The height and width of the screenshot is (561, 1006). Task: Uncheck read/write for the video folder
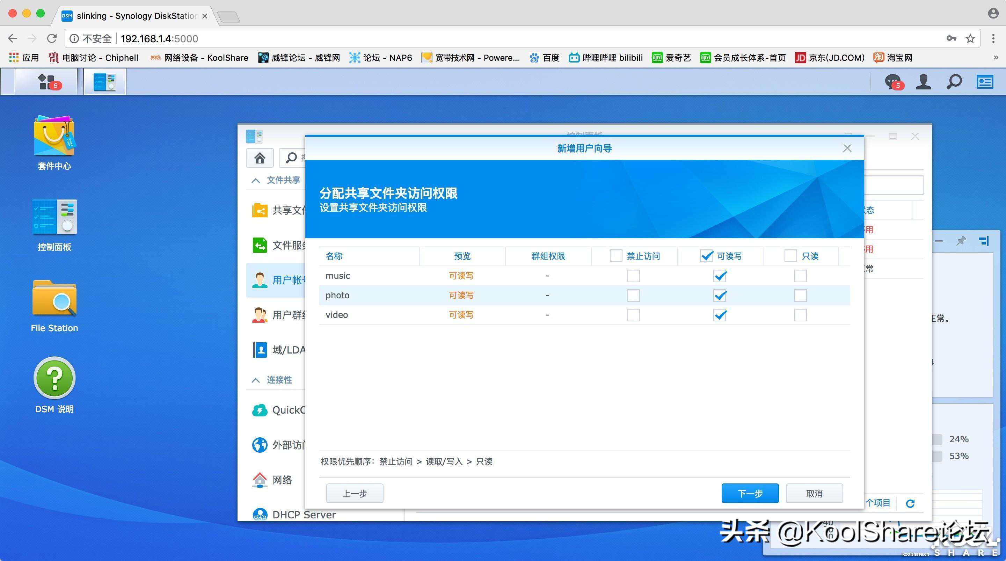coord(720,315)
